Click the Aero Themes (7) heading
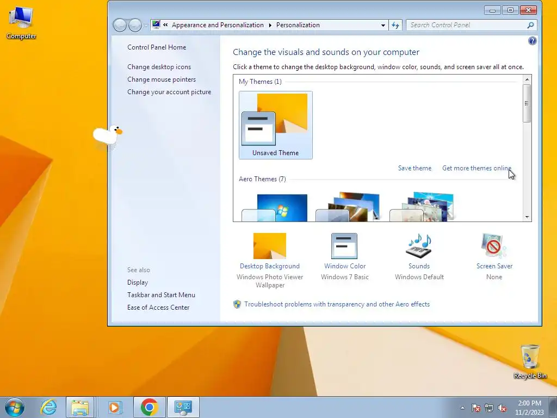Image resolution: width=557 pixels, height=418 pixels. [x=262, y=179]
